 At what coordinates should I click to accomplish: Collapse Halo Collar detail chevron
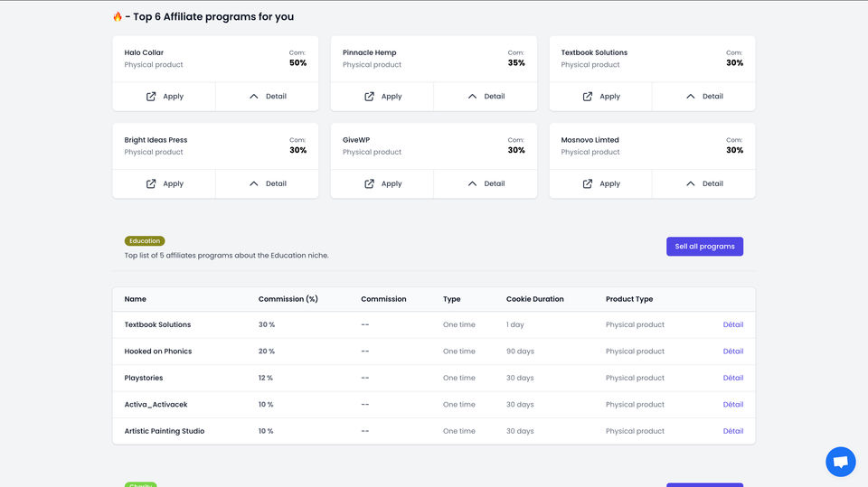[253, 97]
